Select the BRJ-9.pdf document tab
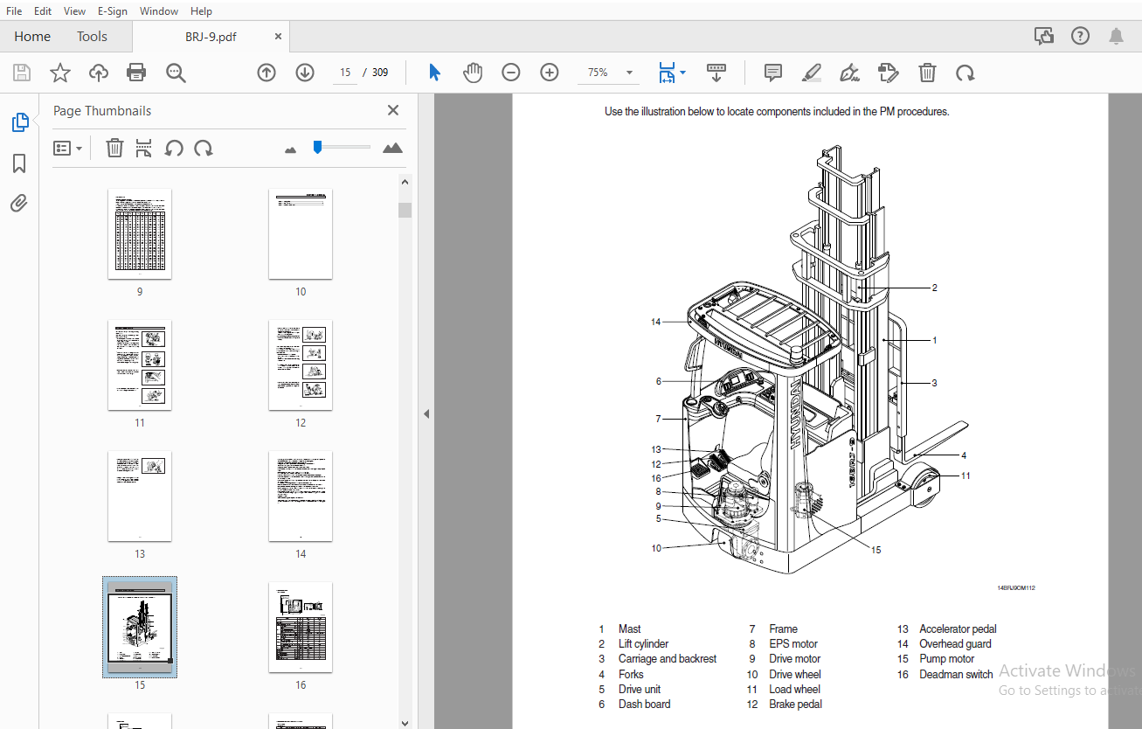This screenshot has height=729, width=1142. pos(211,37)
